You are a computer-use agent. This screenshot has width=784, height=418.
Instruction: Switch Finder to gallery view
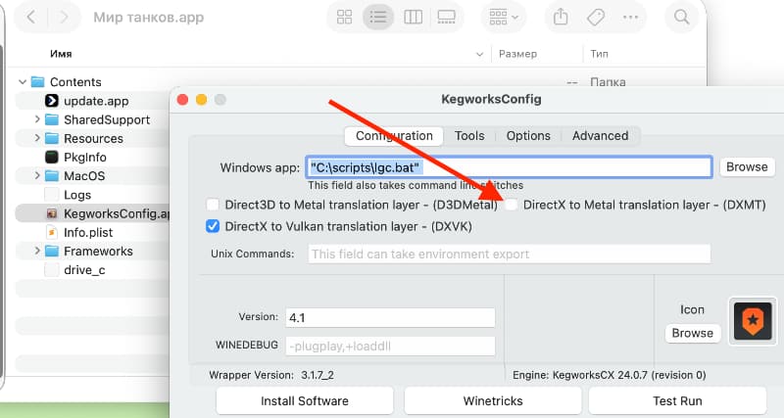[x=446, y=18]
